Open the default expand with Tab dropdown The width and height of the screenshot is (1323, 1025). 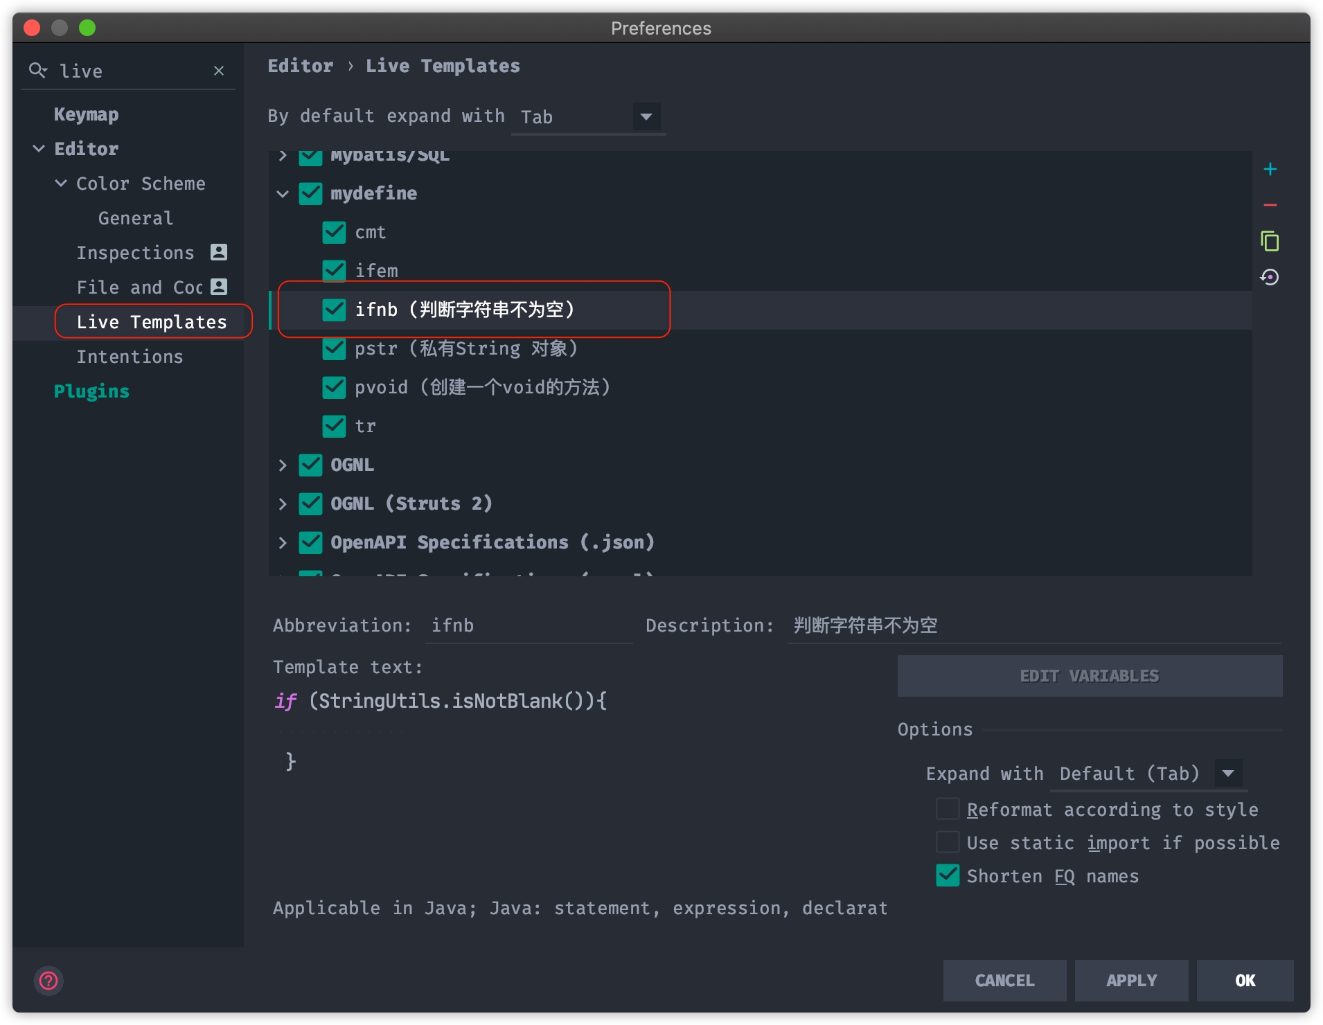tap(646, 116)
